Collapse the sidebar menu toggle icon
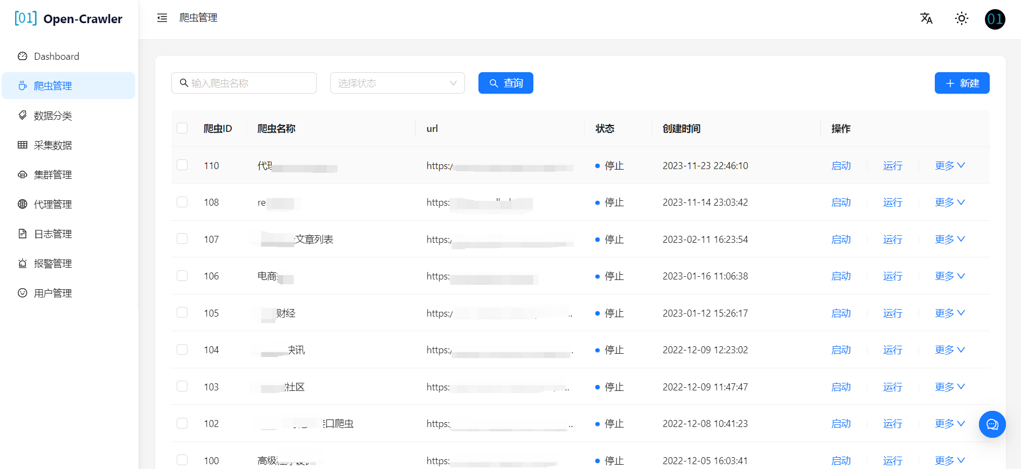This screenshot has width=1021, height=469. pyautogui.click(x=162, y=18)
